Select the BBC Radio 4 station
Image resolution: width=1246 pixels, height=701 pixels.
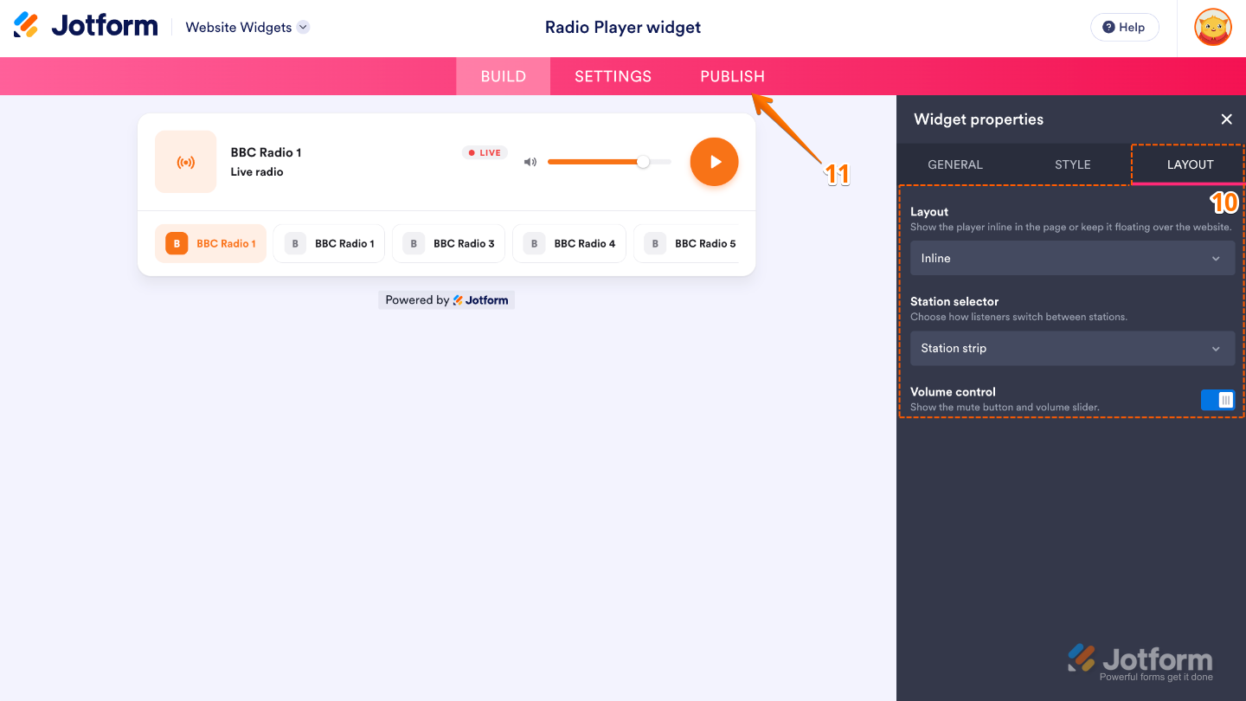pyautogui.click(x=569, y=244)
